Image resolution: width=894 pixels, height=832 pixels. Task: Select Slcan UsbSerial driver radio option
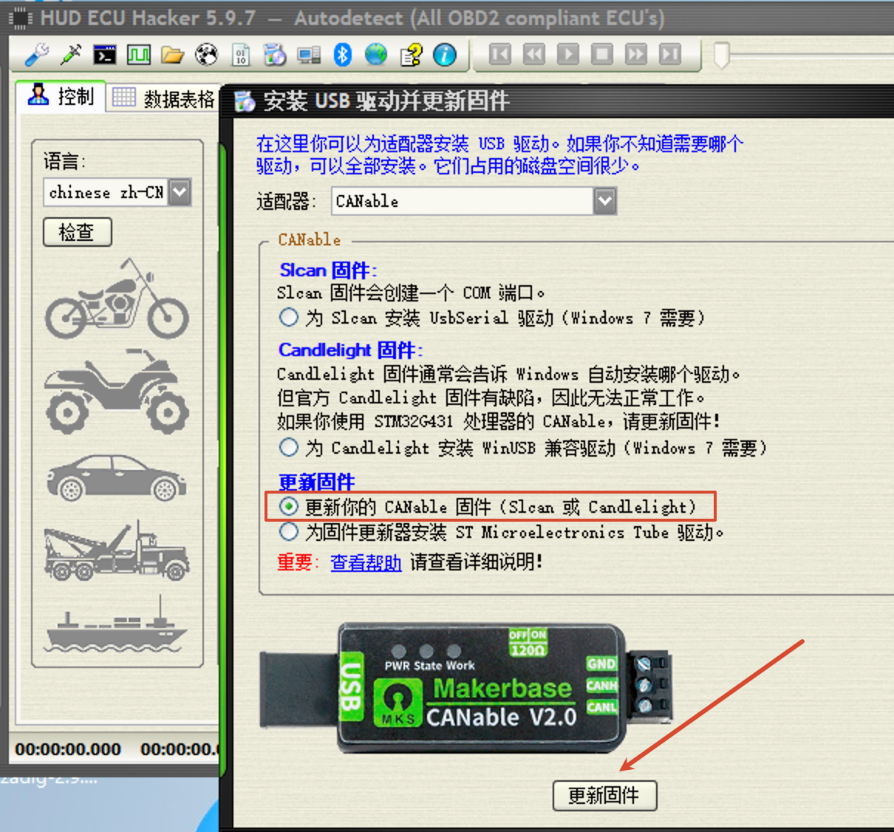pyautogui.click(x=289, y=318)
